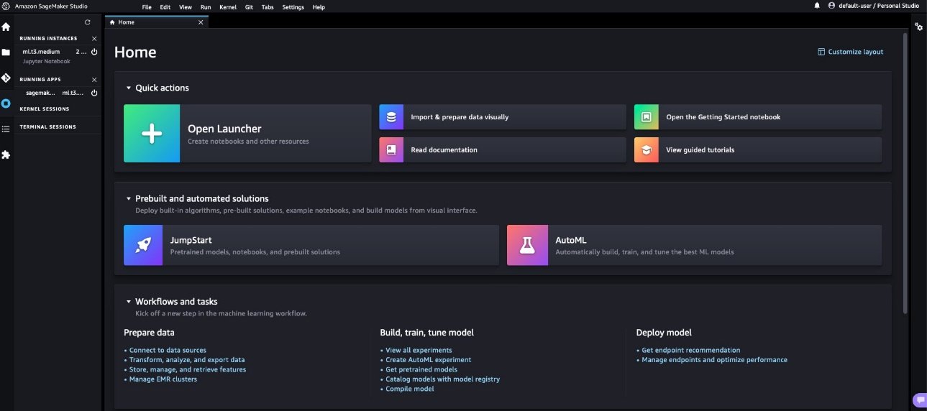Open the Extension Manager puzzle icon

point(6,154)
